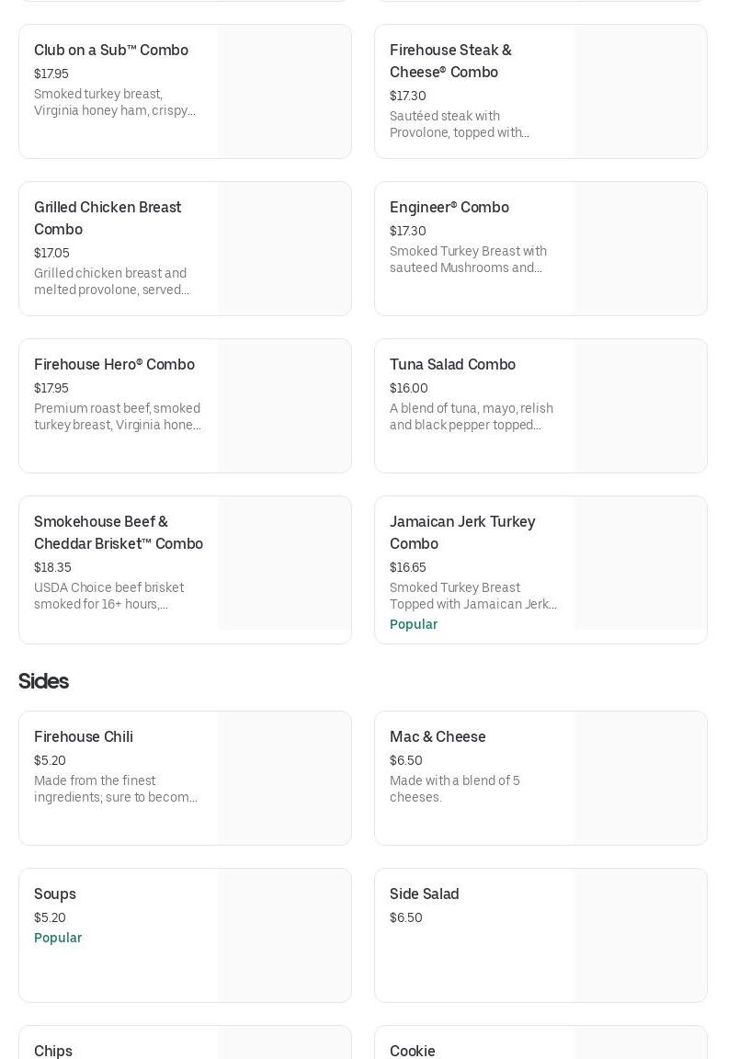Select the Chips side item

[53, 1051]
